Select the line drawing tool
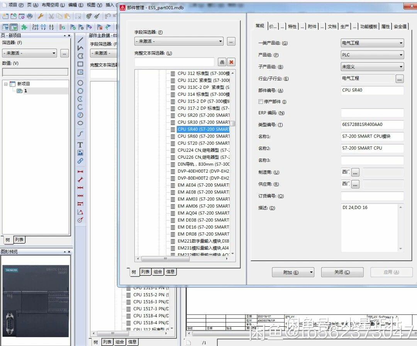The image size is (417, 346). [x=80, y=40]
